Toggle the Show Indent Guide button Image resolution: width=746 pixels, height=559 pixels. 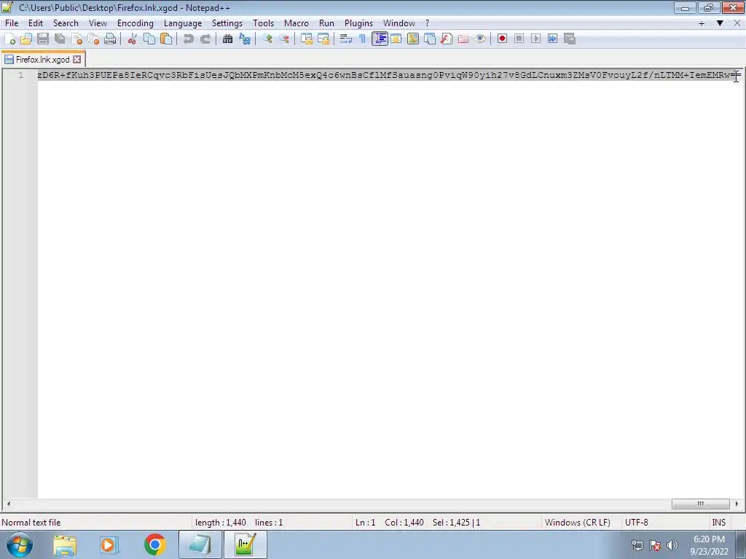(x=380, y=39)
